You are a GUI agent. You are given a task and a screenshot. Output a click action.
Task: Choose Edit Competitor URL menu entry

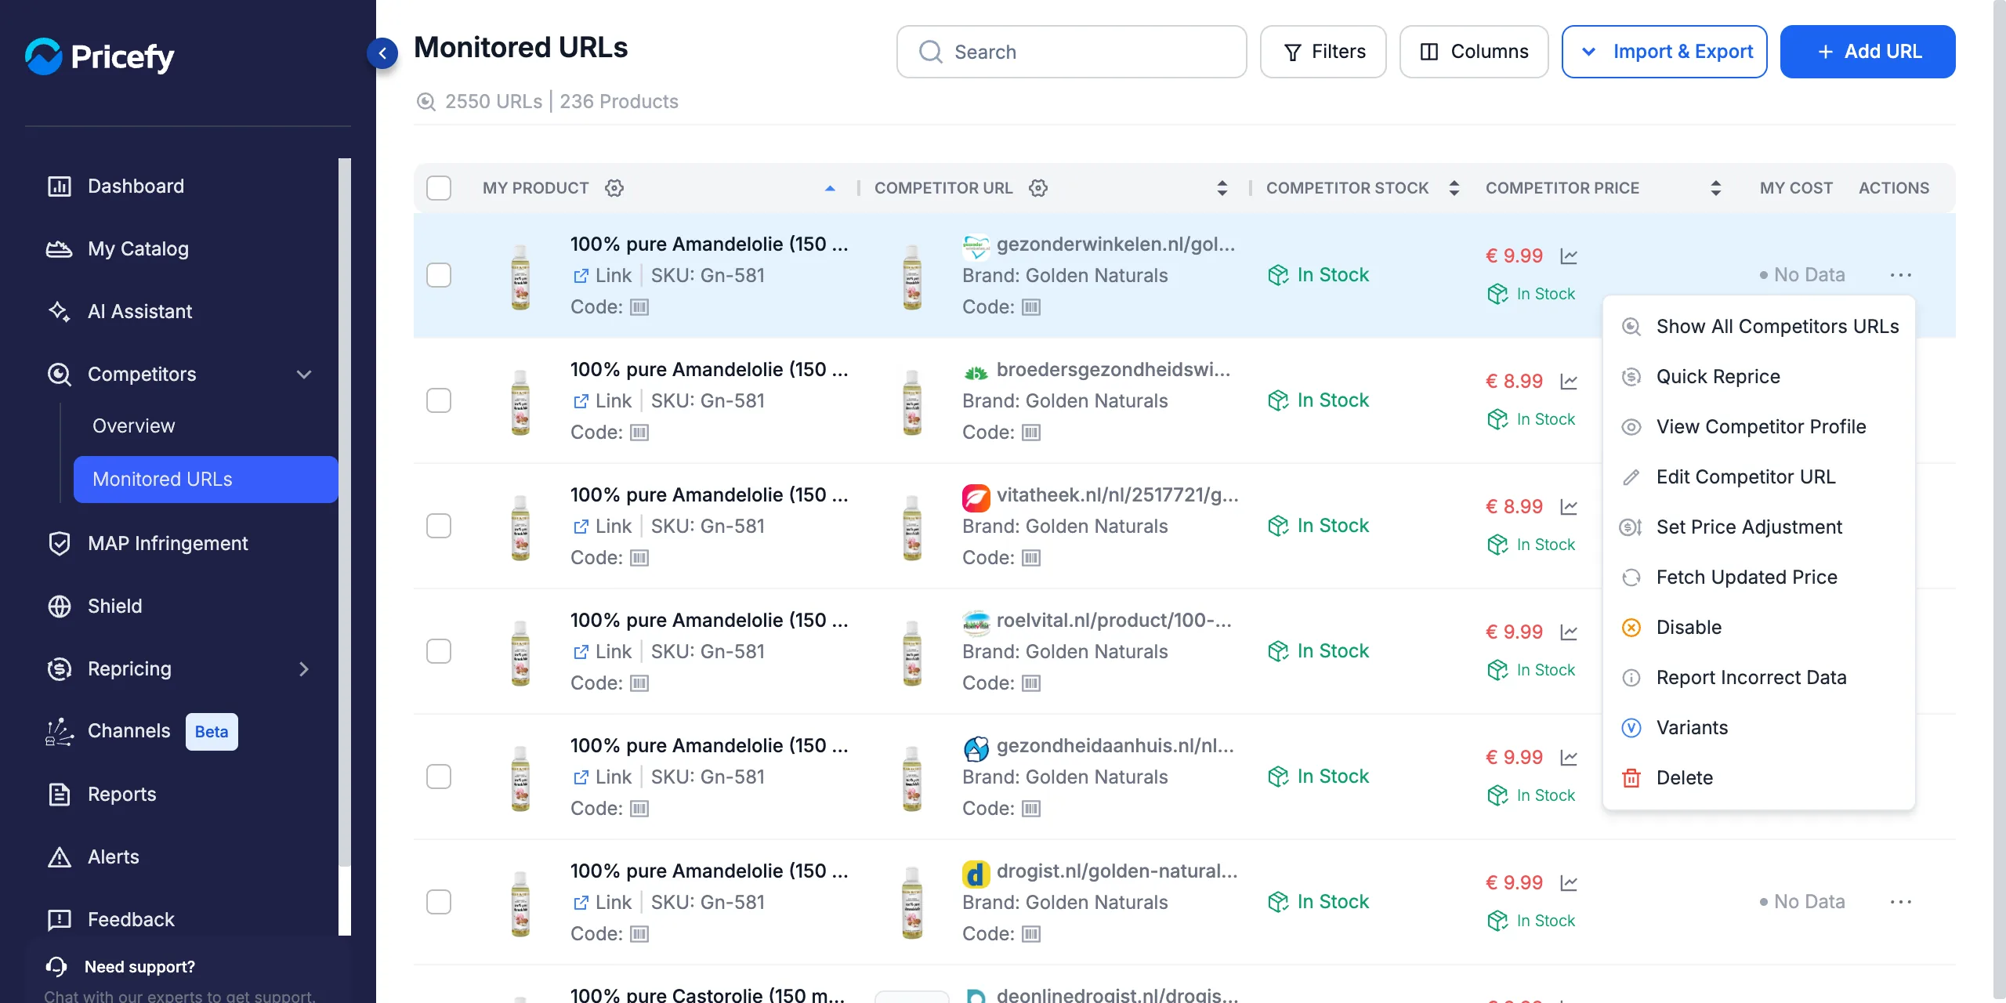coord(1759,477)
